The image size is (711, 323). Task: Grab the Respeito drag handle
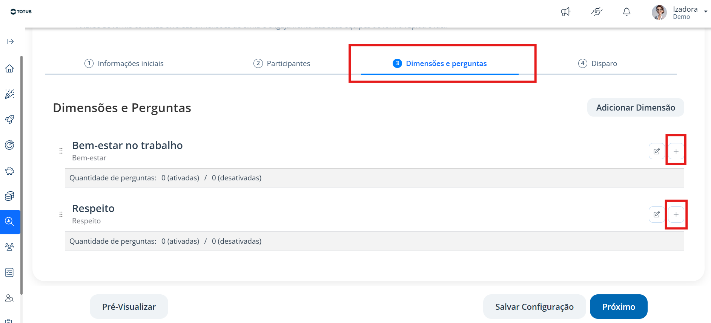[61, 214]
